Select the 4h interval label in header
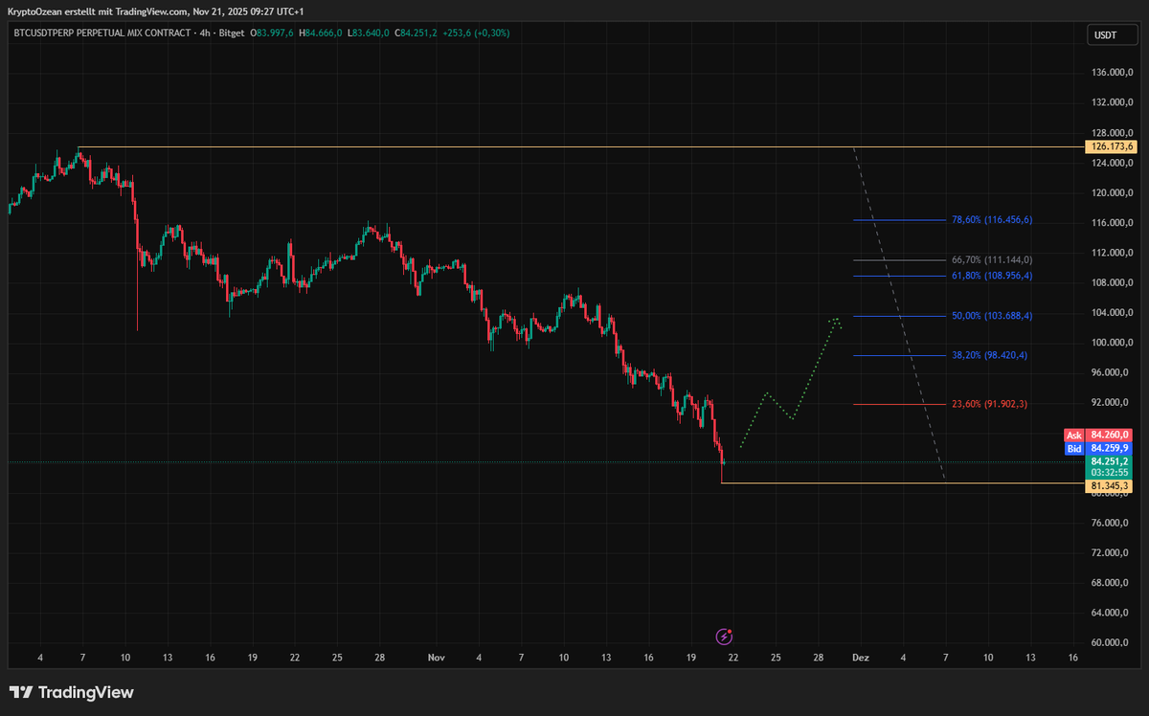The height and width of the screenshot is (716, 1149). (203, 33)
